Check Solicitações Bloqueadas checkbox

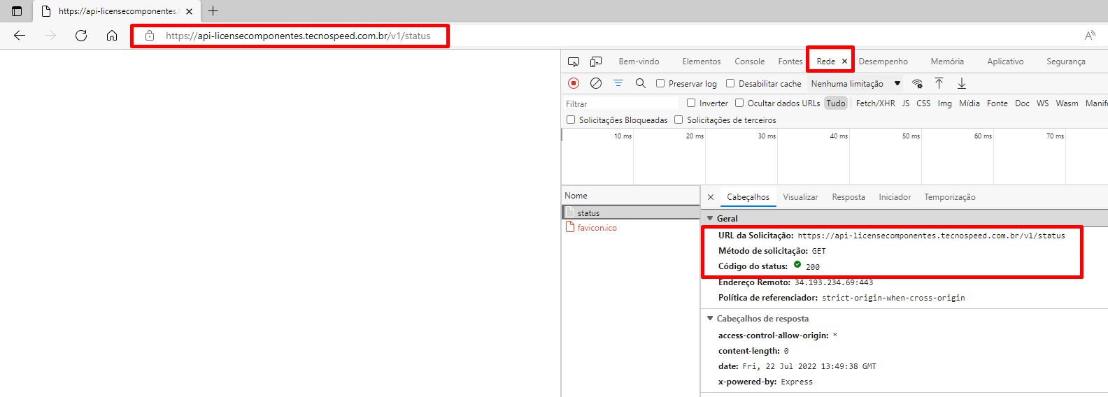click(x=571, y=120)
